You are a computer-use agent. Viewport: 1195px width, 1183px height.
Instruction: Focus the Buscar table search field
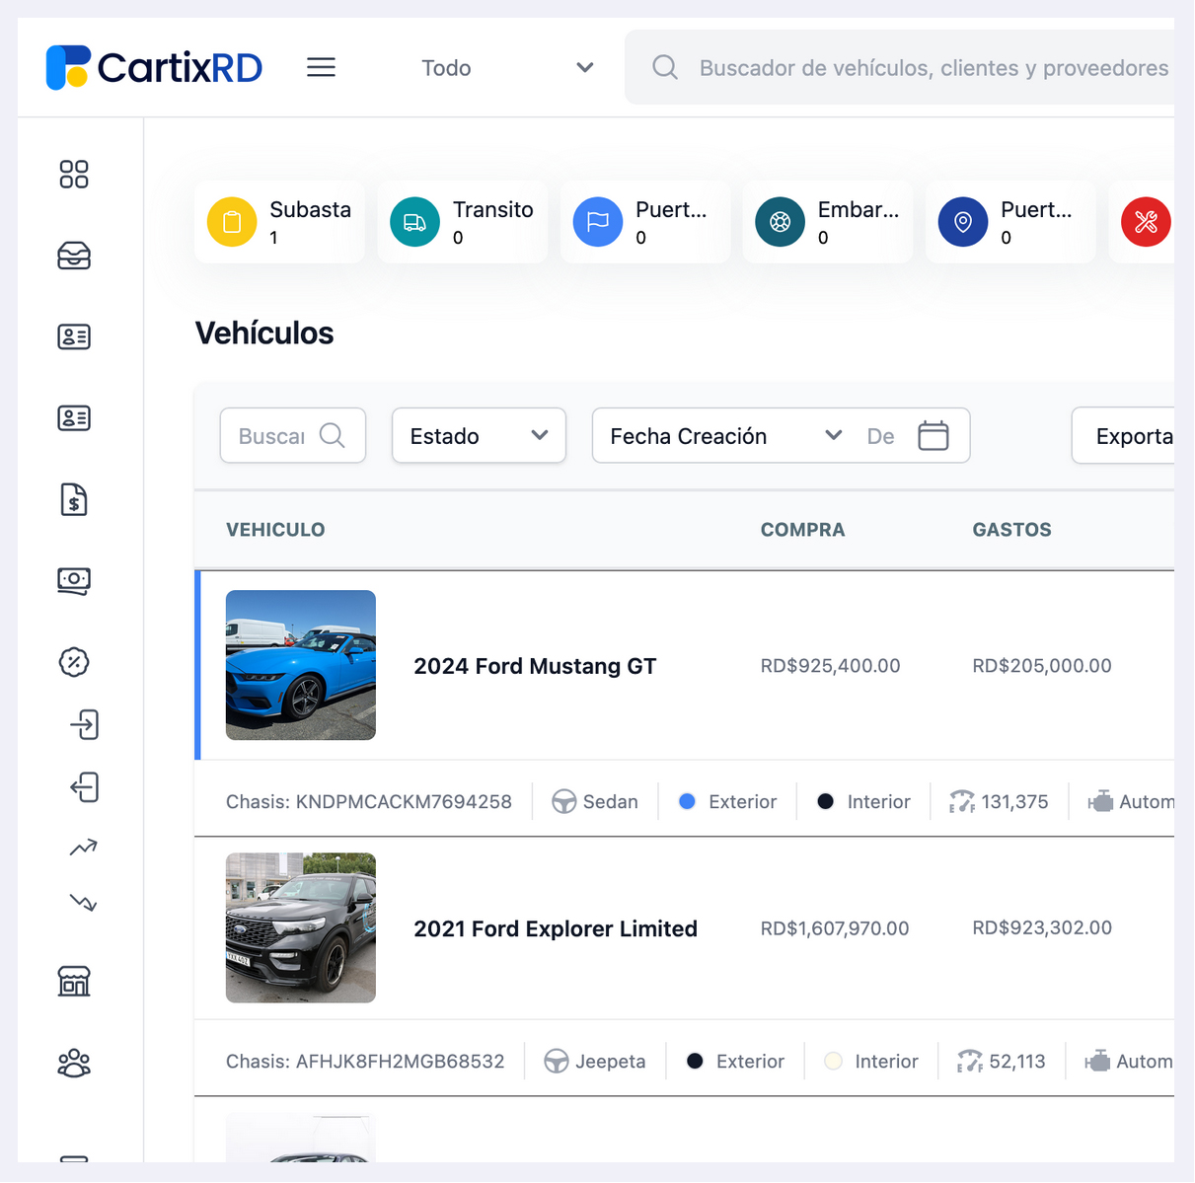293,435
